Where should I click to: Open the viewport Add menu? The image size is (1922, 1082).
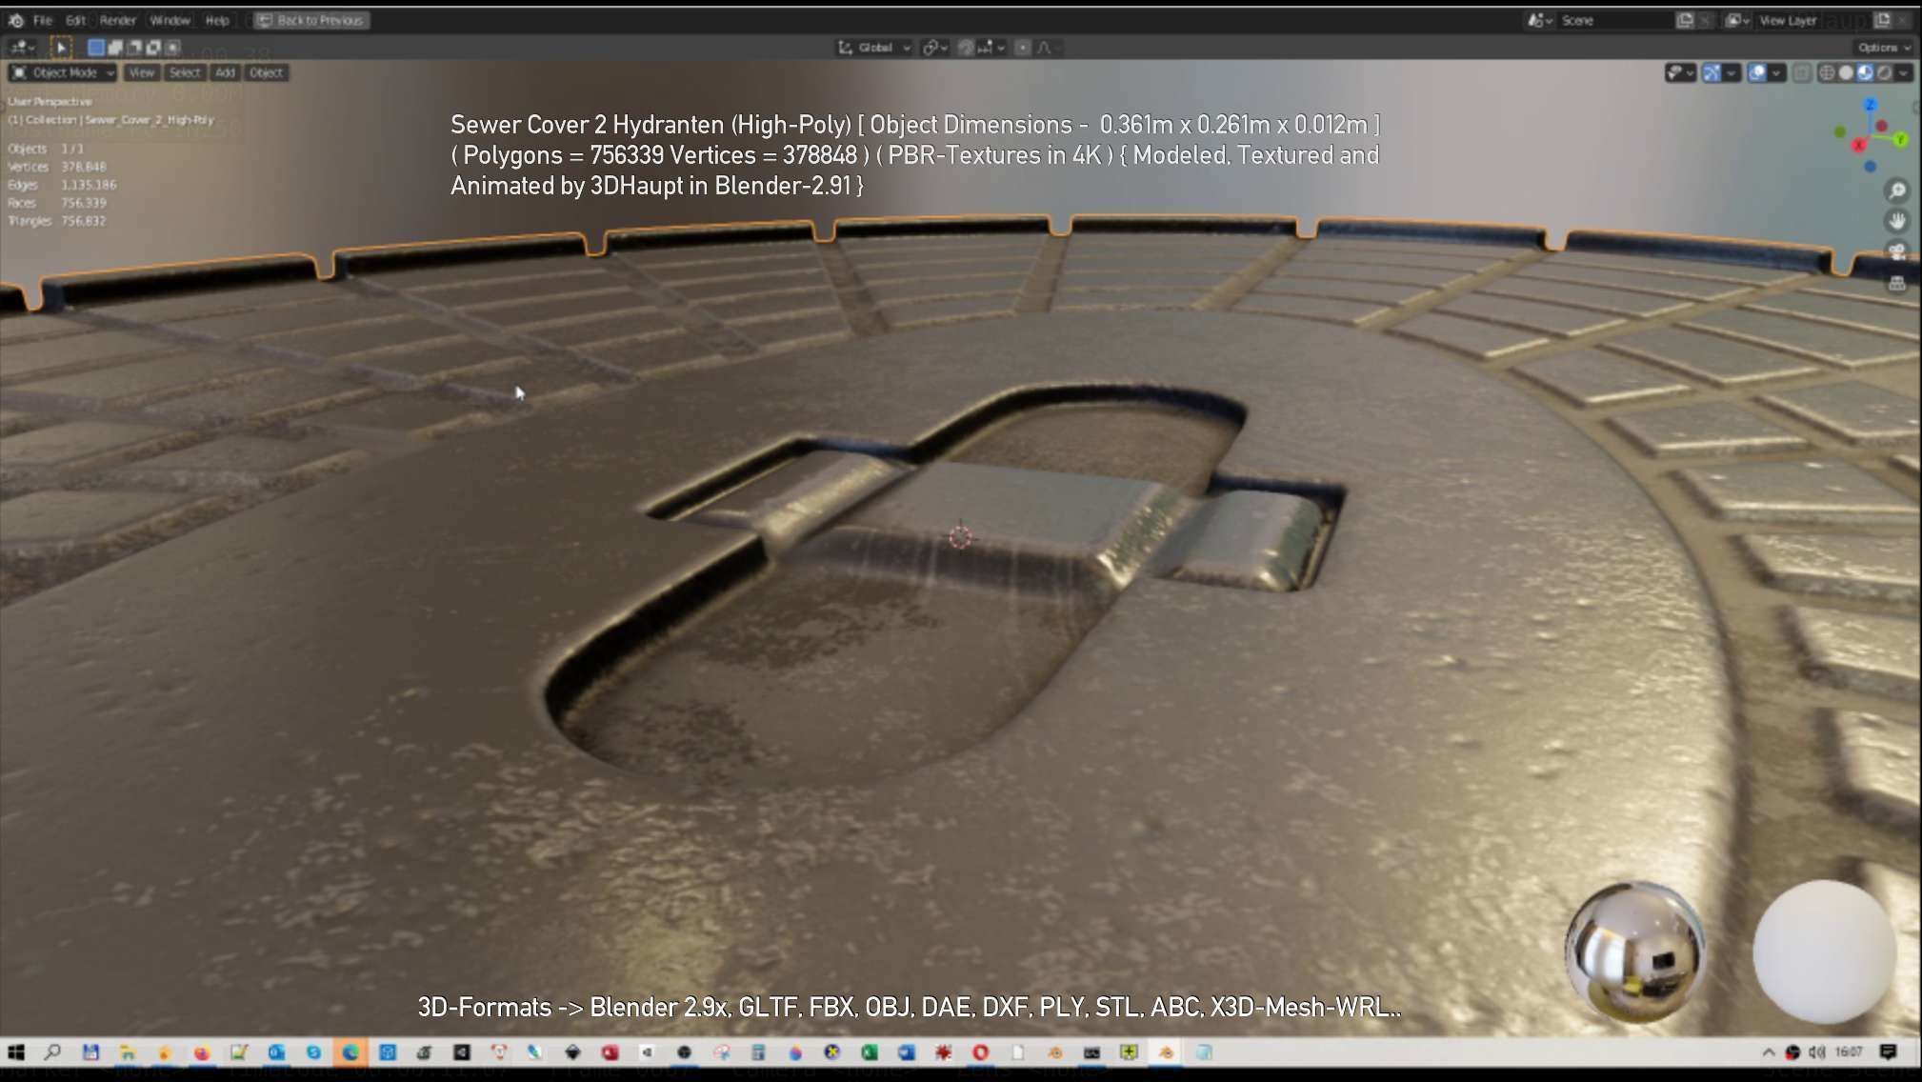[225, 72]
